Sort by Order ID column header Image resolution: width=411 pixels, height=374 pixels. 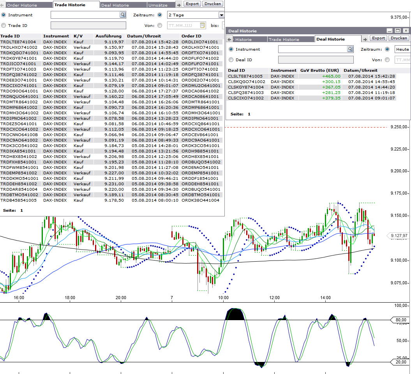click(191, 36)
